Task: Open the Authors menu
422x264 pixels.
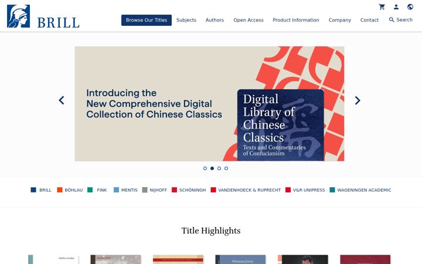Action: 215,20
